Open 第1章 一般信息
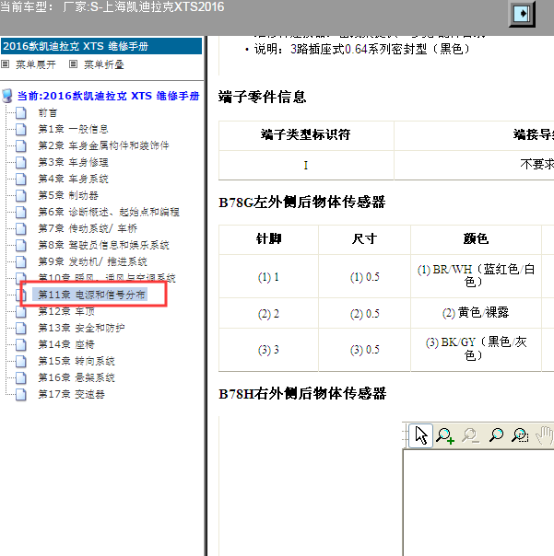This screenshot has height=556, width=554. 73,129
